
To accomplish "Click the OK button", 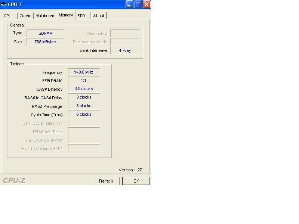I will (136, 181).
